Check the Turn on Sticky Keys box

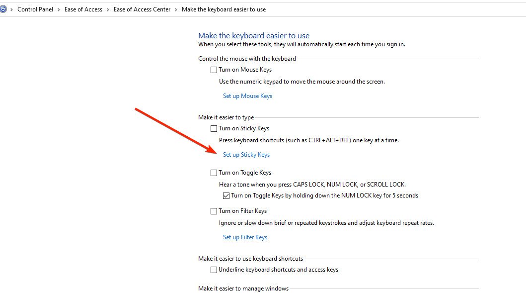tap(214, 129)
